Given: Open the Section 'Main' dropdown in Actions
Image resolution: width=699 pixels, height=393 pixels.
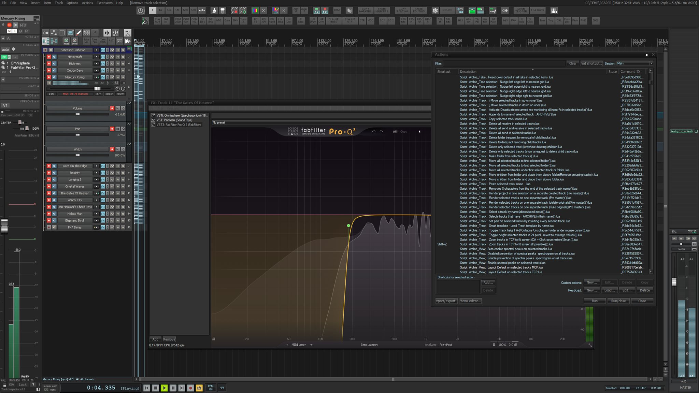Looking at the screenshot, I should (x=635, y=63).
